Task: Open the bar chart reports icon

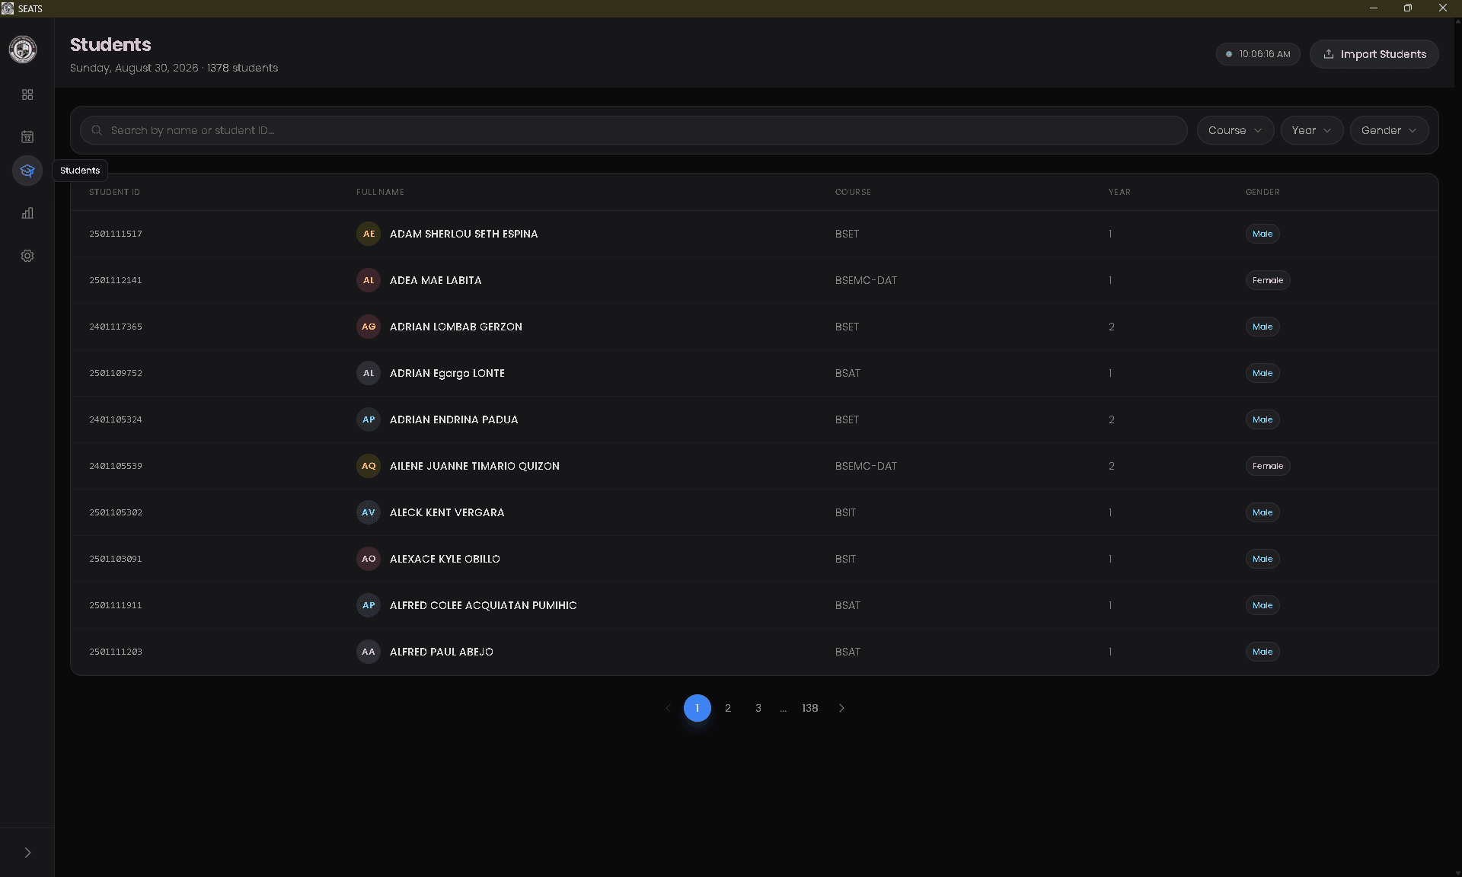Action: pos(27,213)
